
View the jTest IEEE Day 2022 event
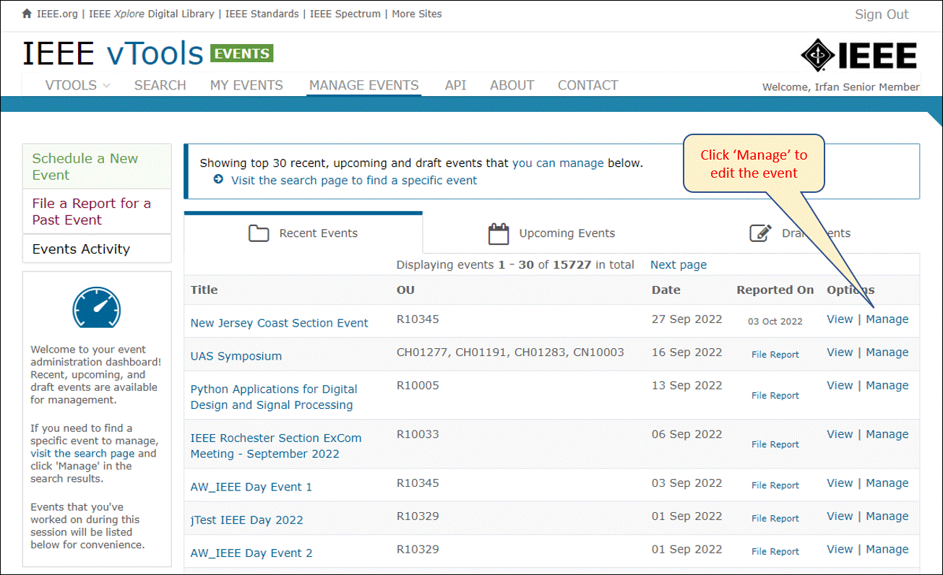pos(840,516)
